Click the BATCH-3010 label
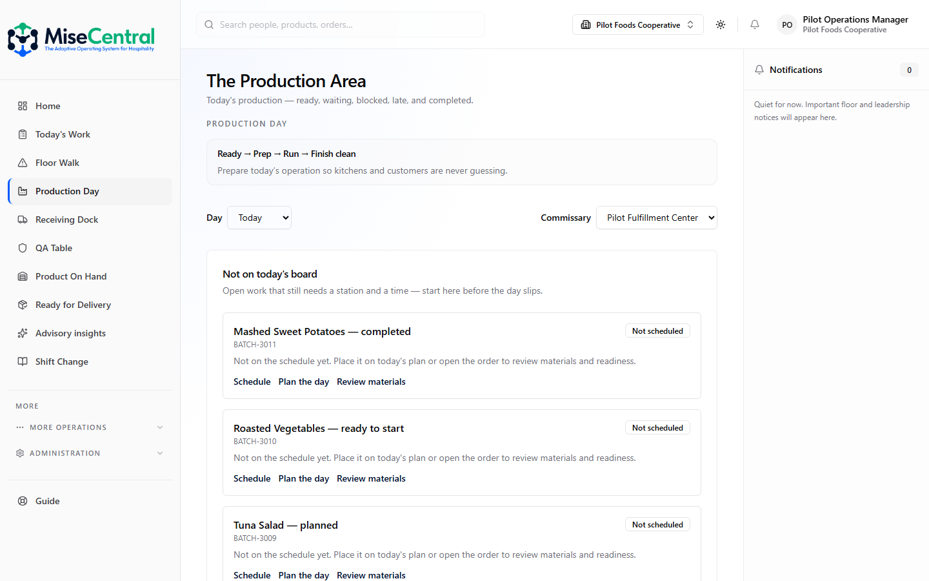Screen dimensions: 929x581 pyautogui.click(x=255, y=442)
